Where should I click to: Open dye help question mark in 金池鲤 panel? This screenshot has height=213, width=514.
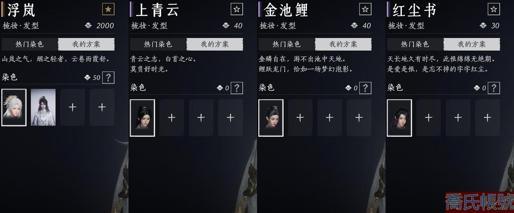point(365,88)
